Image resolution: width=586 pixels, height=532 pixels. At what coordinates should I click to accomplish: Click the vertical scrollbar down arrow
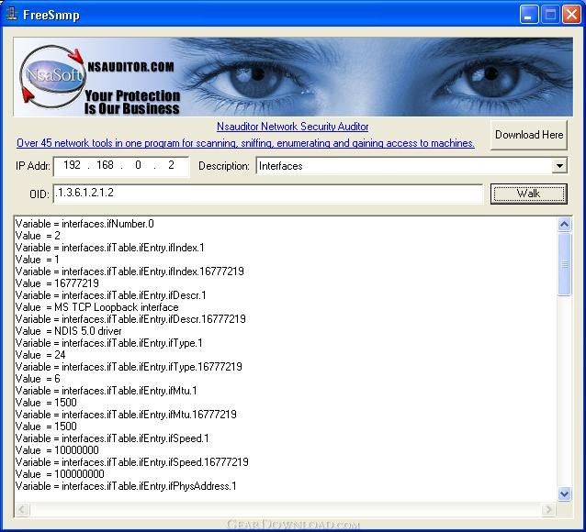(x=564, y=493)
